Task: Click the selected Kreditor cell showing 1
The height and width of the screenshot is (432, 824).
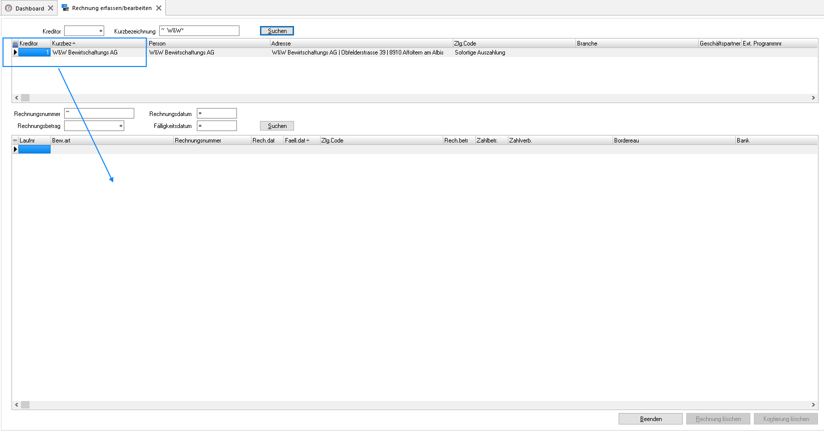Action: [x=35, y=52]
